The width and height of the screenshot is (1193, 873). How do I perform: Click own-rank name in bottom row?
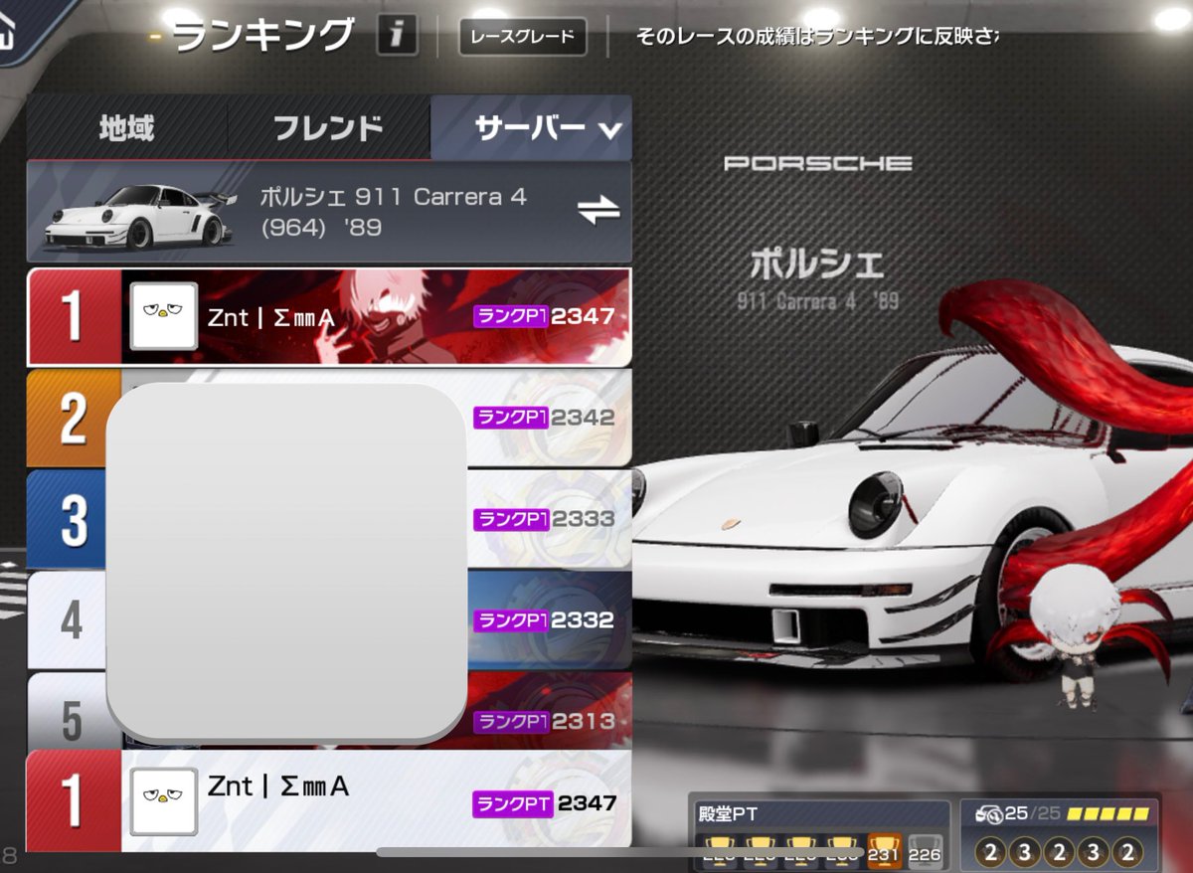(278, 786)
